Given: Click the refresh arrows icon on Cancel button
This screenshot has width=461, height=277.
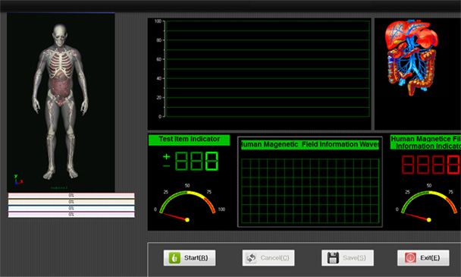Looking at the screenshot, I should pyautogui.click(x=252, y=258).
